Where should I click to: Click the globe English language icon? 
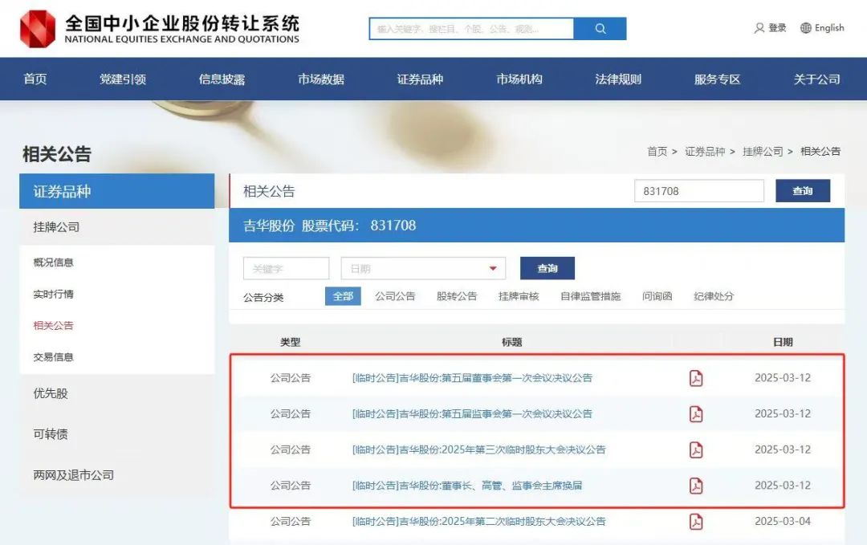pyautogui.click(x=806, y=27)
